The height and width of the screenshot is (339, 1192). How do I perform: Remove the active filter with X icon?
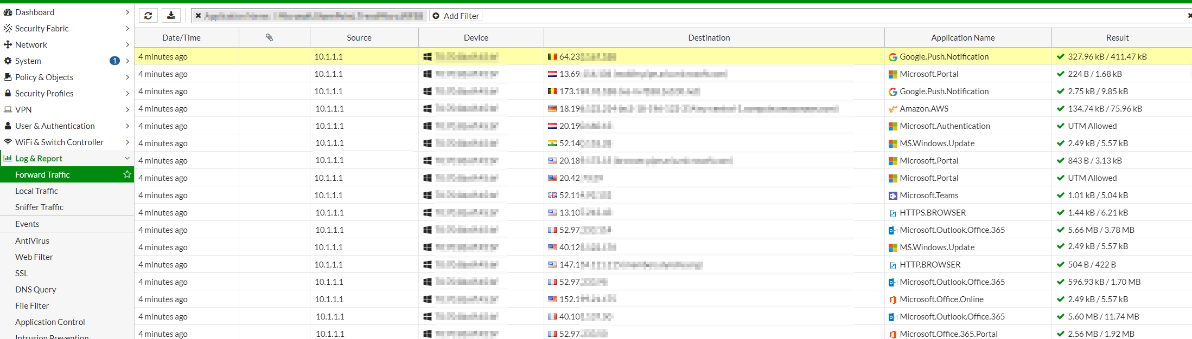coord(199,16)
